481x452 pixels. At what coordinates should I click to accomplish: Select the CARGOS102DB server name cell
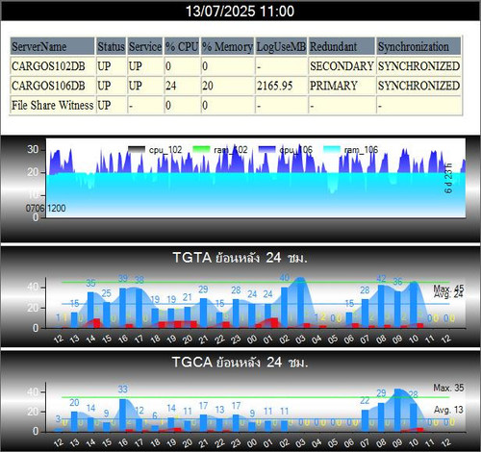(53, 66)
